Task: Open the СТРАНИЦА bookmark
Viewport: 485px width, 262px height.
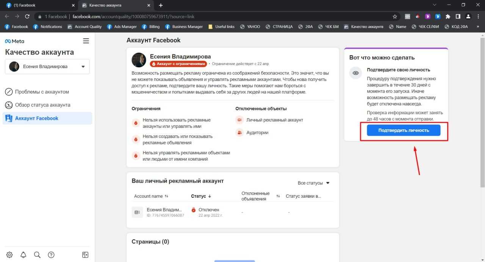Action: (x=279, y=27)
